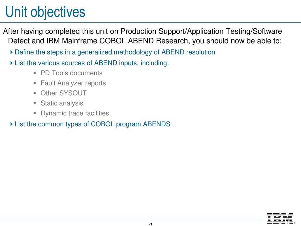The image size is (301, 226).
Task: Select the Unit objectives title
Action: [x=45, y=12]
